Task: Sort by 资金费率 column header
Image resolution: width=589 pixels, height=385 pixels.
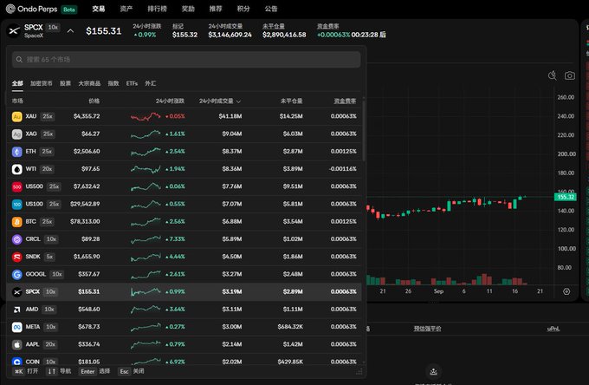Action: (345, 101)
